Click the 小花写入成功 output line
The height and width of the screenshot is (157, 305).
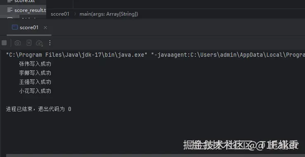(35, 91)
